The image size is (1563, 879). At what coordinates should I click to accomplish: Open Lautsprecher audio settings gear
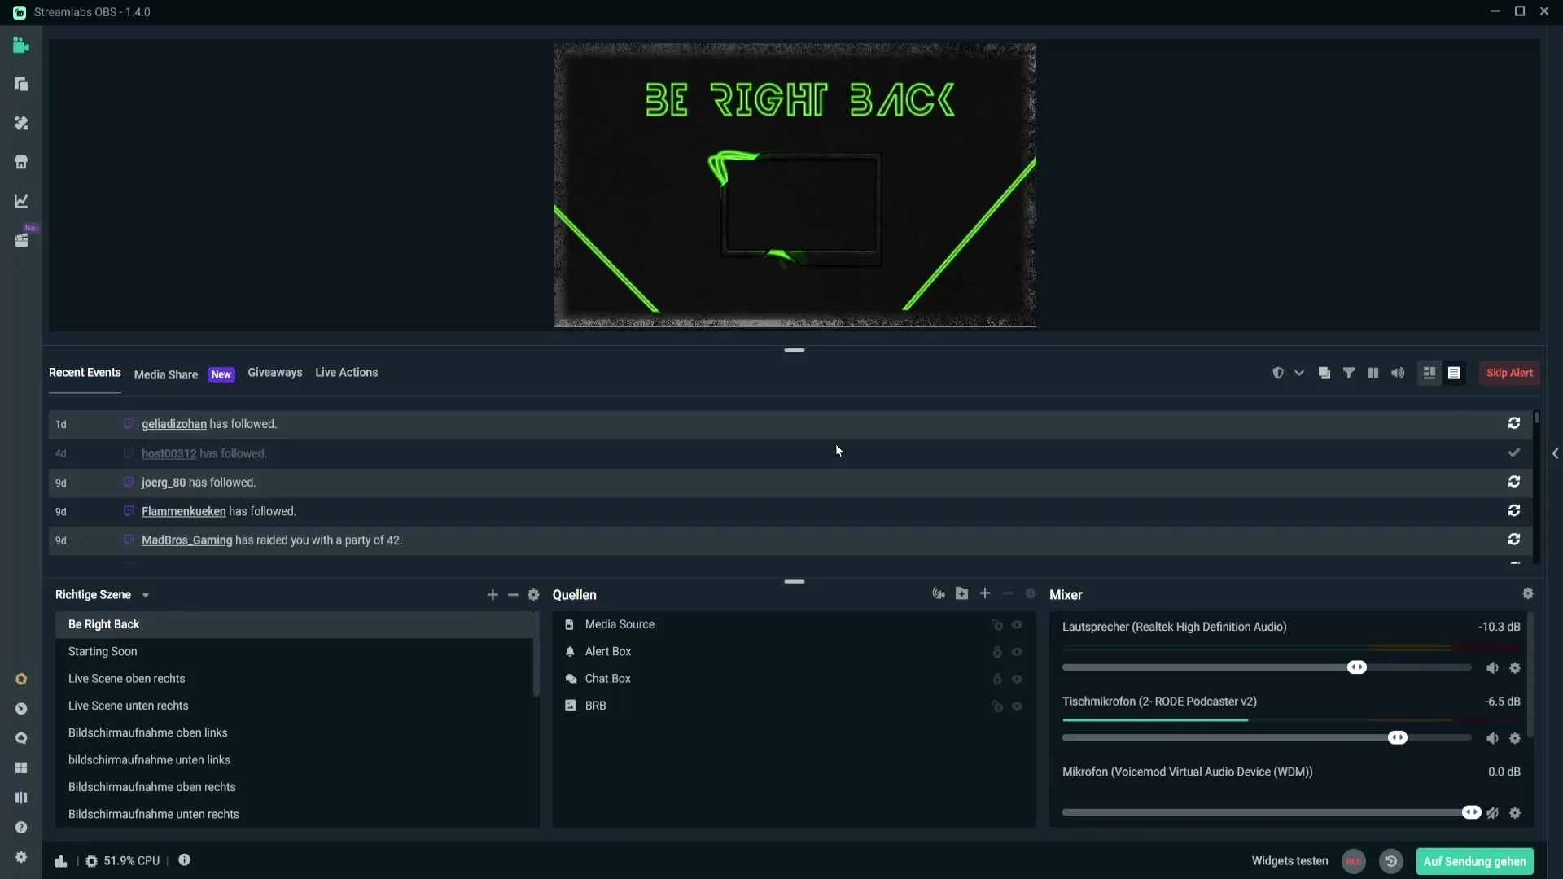(x=1515, y=668)
